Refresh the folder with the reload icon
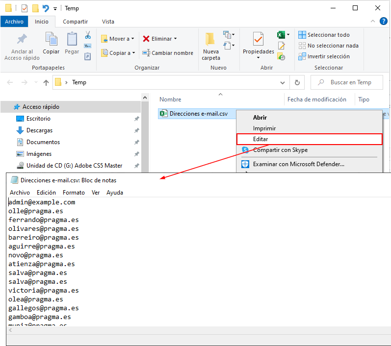Viewport: 391px width, 346px height. click(296, 83)
